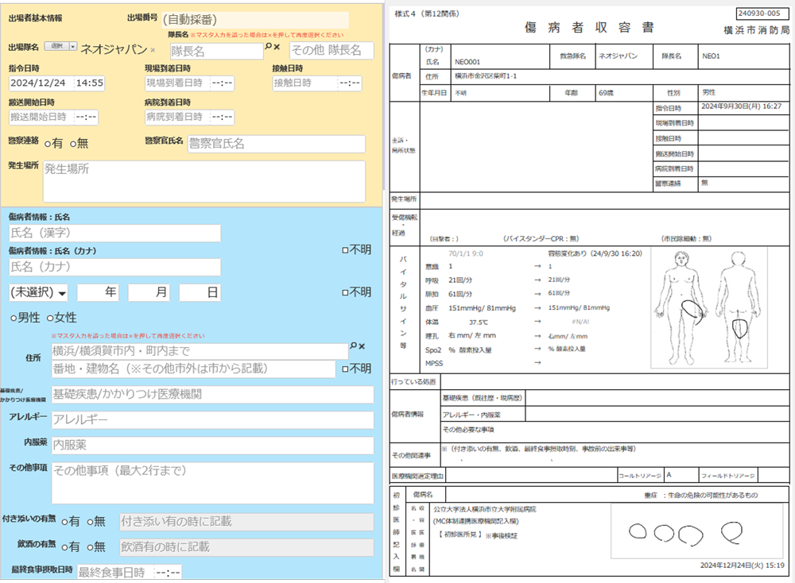Remove the ネオジャパン team selection with ×

point(153,50)
